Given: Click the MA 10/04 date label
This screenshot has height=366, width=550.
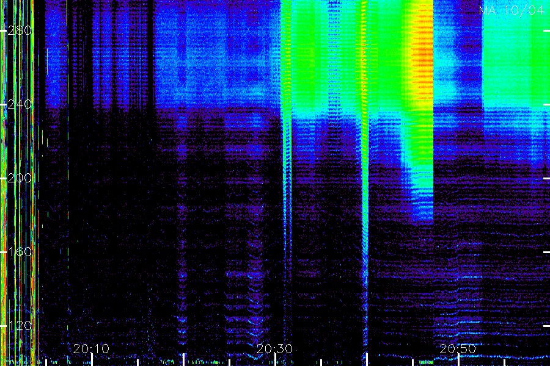Looking at the screenshot, I should point(512,10).
